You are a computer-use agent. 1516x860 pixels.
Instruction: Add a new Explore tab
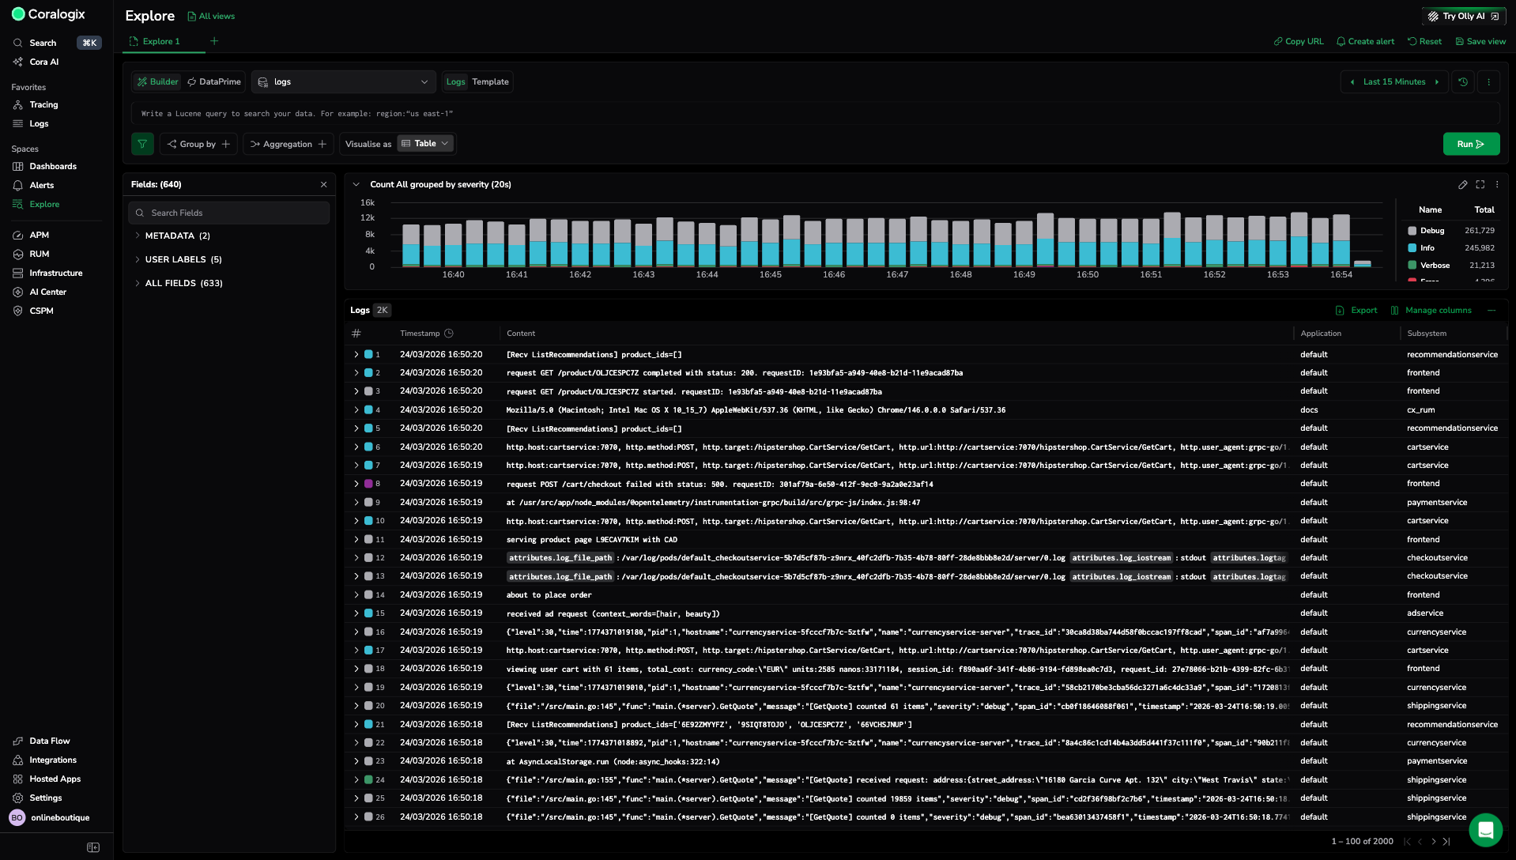tap(214, 41)
